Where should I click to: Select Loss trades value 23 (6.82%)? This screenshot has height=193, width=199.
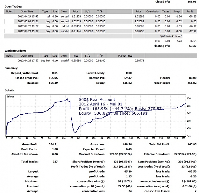click(x=189, y=167)
